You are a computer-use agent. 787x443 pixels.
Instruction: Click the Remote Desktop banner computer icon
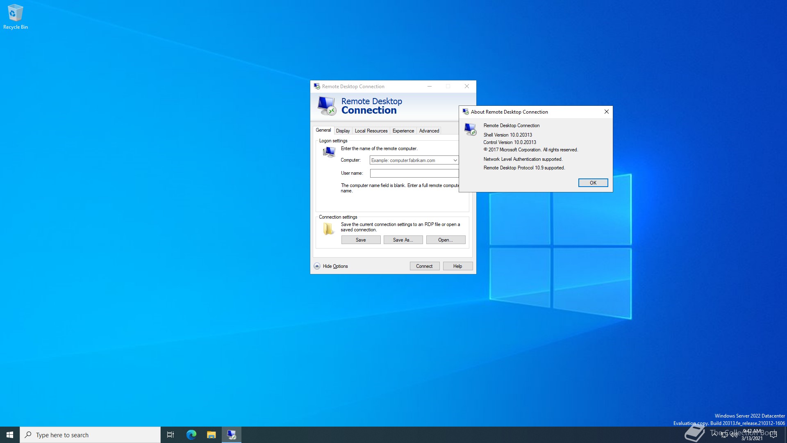(x=327, y=106)
